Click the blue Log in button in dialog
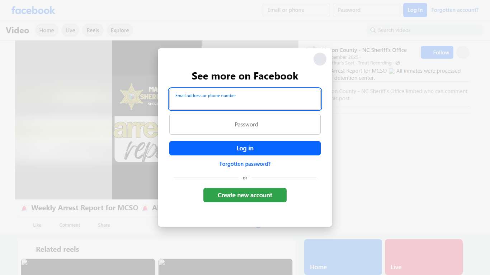The height and width of the screenshot is (275, 490). (245, 148)
